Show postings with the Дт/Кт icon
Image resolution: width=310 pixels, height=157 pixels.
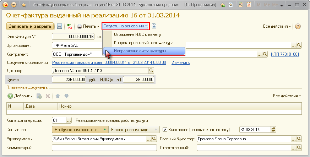tap(69, 26)
